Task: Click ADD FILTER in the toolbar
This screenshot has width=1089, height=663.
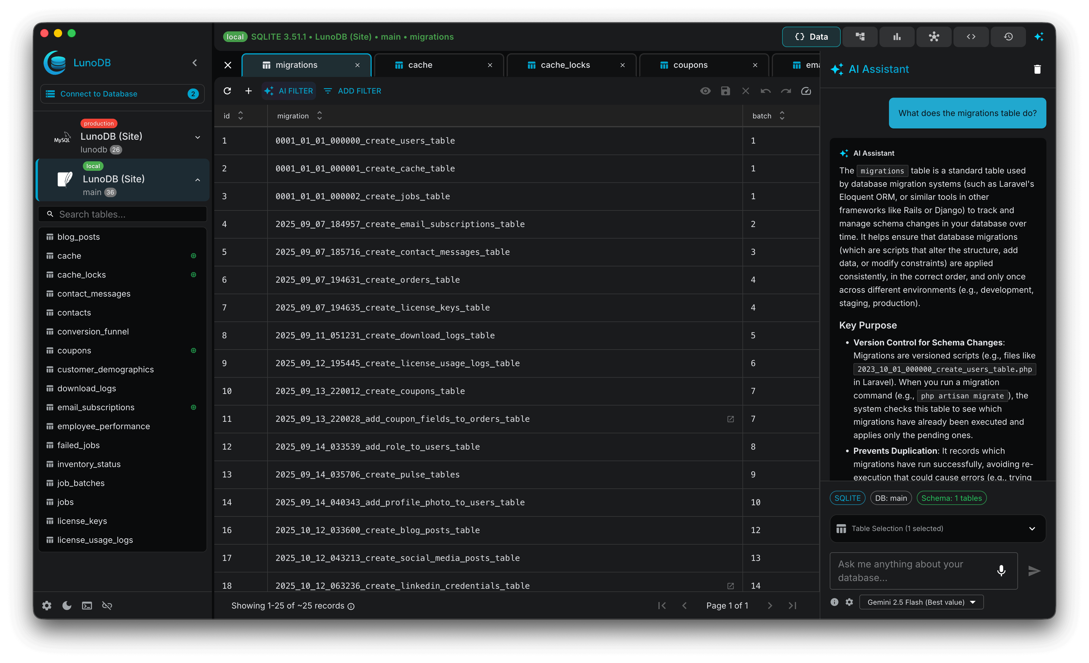Action: (x=352, y=91)
